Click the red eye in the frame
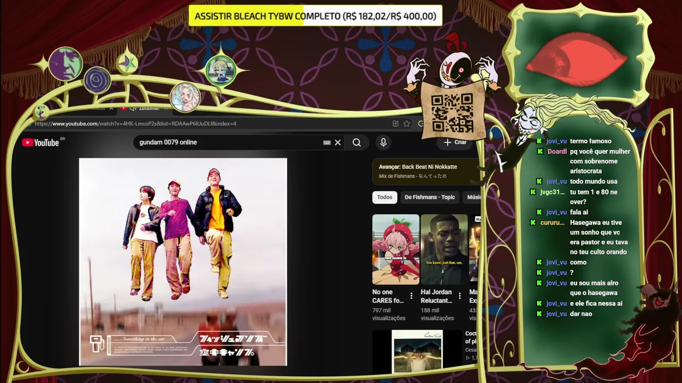 pyautogui.click(x=577, y=60)
